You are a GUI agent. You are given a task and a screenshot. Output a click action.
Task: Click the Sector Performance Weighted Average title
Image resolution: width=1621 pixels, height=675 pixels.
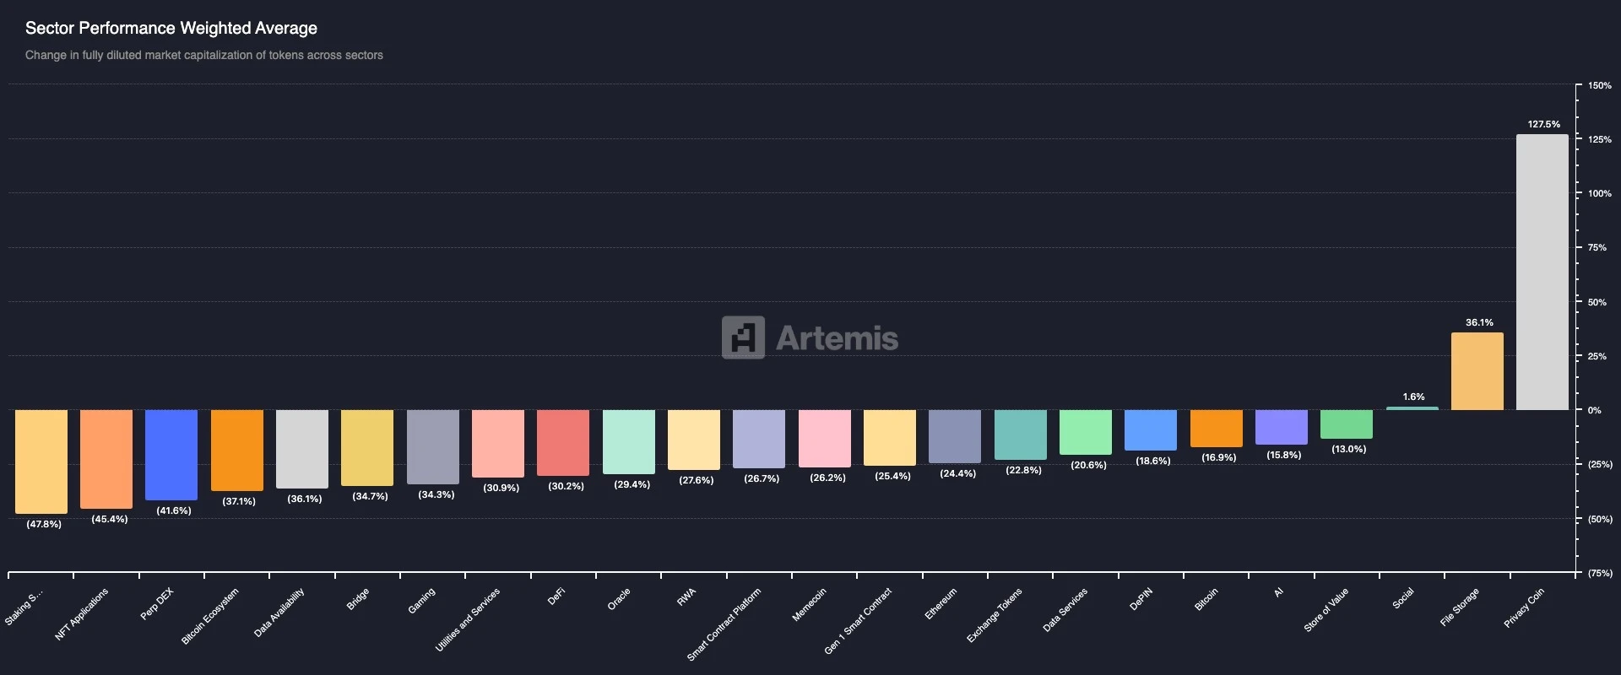point(171,28)
